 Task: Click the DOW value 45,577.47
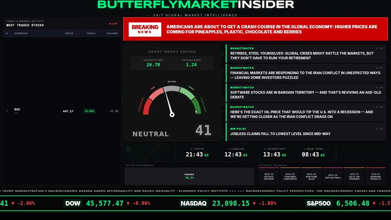click(x=105, y=203)
